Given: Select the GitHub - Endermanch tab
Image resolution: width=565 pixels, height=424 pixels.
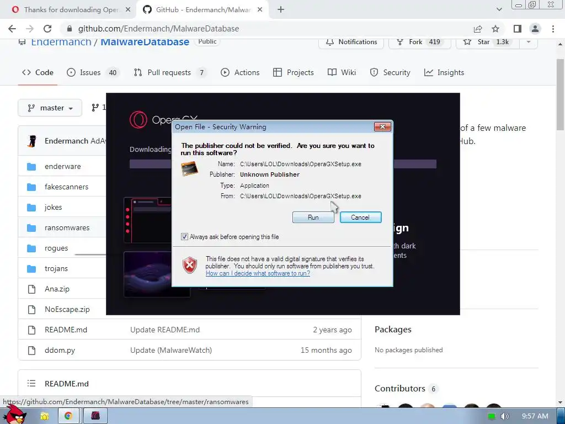Looking at the screenshot, I should pos(202,10).
